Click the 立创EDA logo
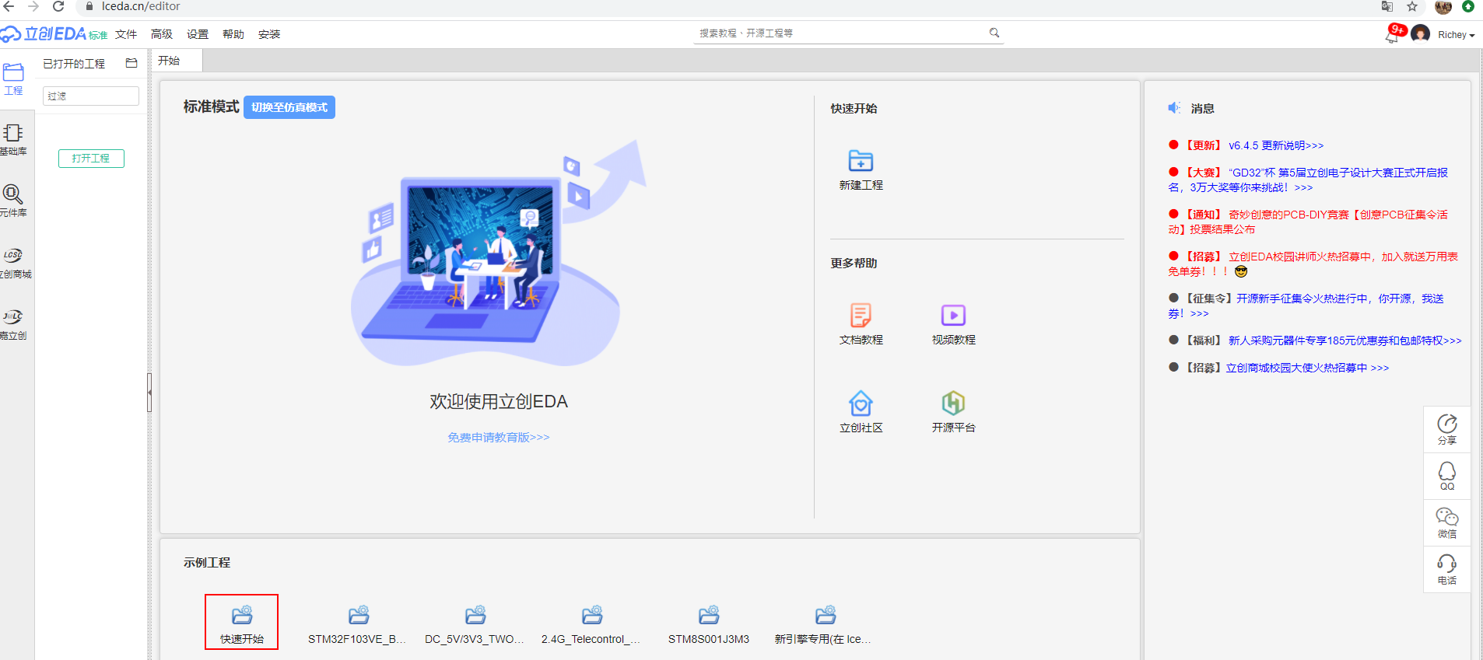Viewport: 1483px width, 660px height. (x=54, y=33)
